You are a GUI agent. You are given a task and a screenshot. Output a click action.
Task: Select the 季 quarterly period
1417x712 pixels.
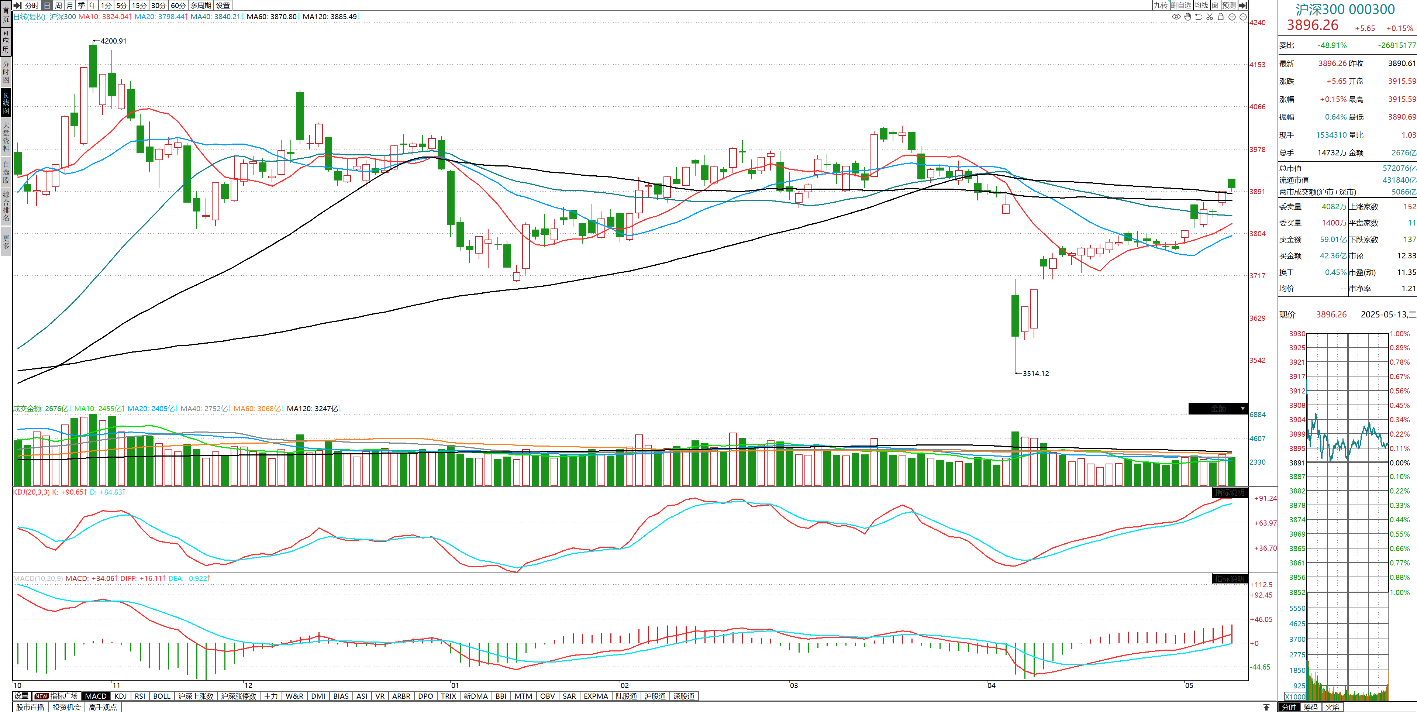(82, 5)
